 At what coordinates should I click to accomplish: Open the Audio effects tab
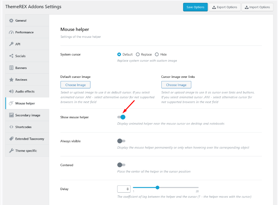point(27,91)
